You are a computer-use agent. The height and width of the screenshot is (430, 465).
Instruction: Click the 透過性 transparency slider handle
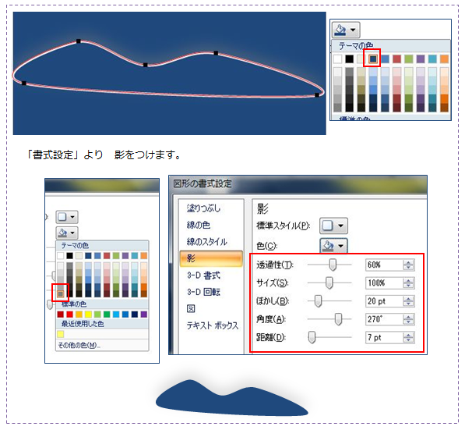pyautogui.click(x=333, y=265)
